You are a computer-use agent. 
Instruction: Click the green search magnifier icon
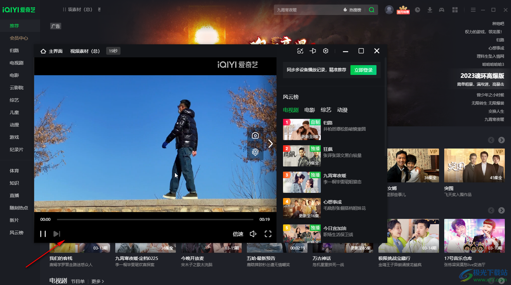372,10
